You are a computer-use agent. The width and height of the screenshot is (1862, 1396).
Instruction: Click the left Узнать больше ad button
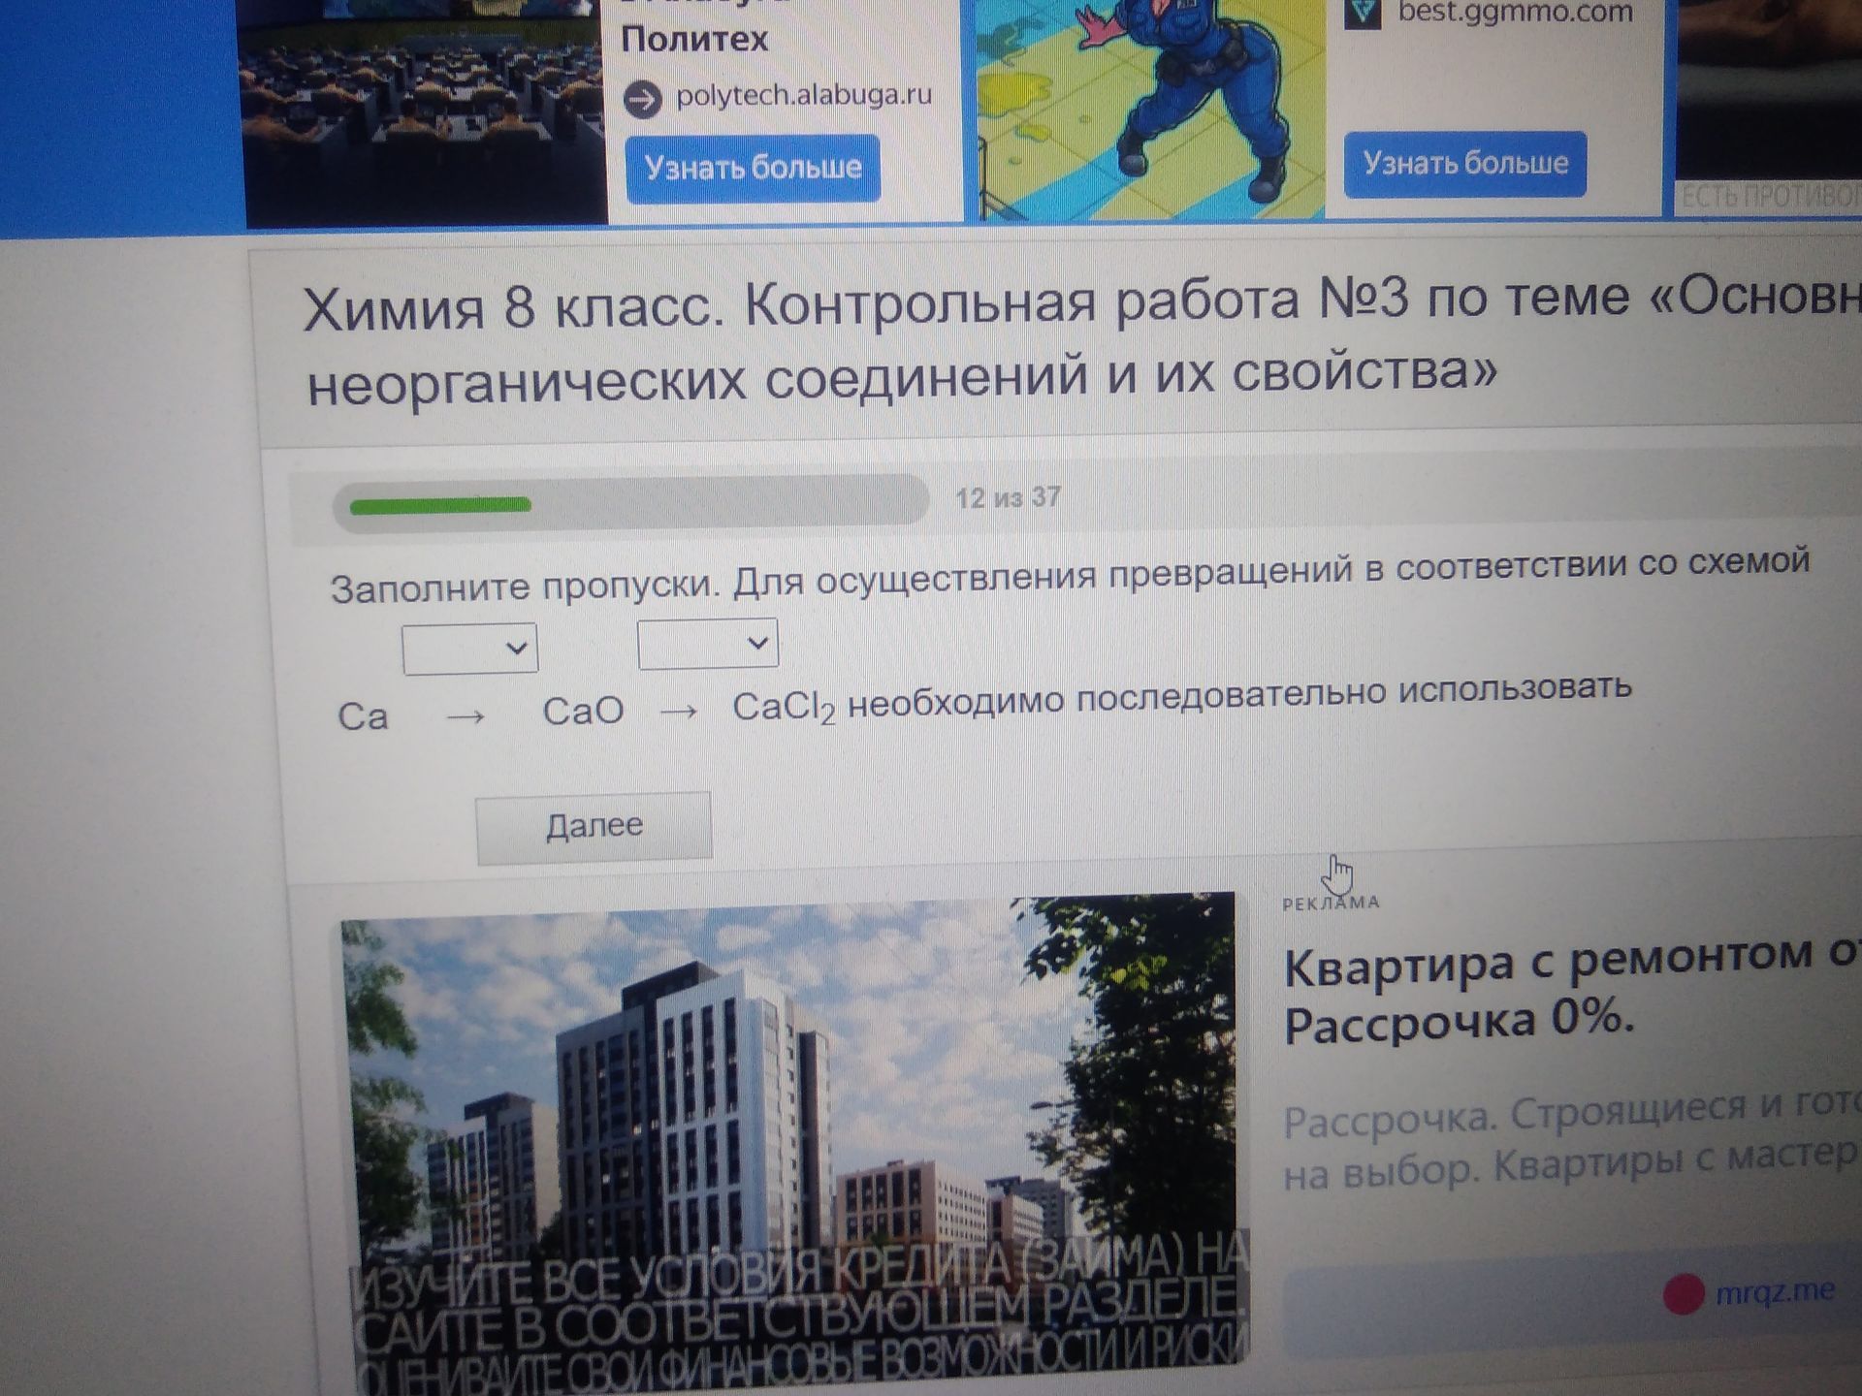(753, 169)
